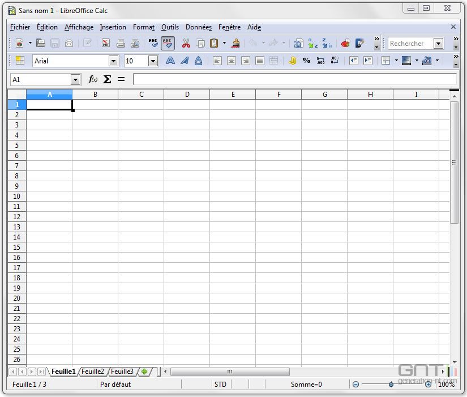Add a new sheet with green plus
467x397 pixels.
(144, 372)
